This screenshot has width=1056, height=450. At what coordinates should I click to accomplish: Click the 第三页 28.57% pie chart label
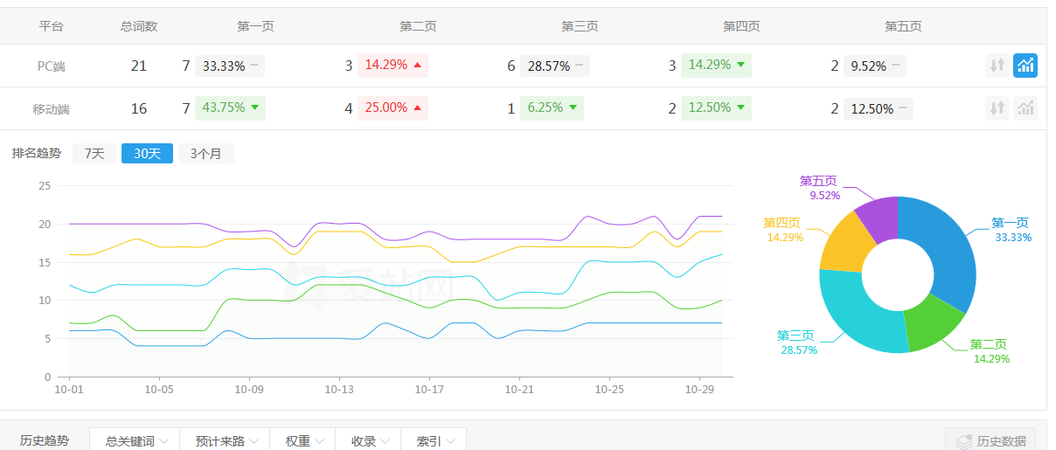(x=797, y=343)
